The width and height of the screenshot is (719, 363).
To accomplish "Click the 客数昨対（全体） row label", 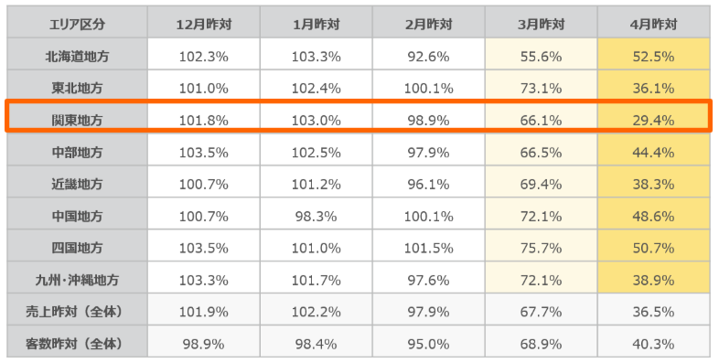I will click(77, 341).
